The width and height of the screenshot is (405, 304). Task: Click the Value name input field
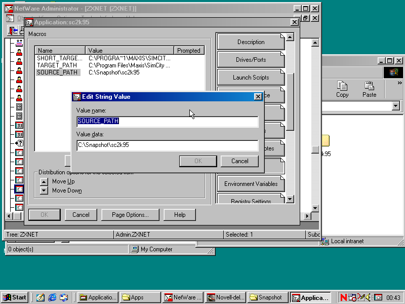(x=168, y=121)
